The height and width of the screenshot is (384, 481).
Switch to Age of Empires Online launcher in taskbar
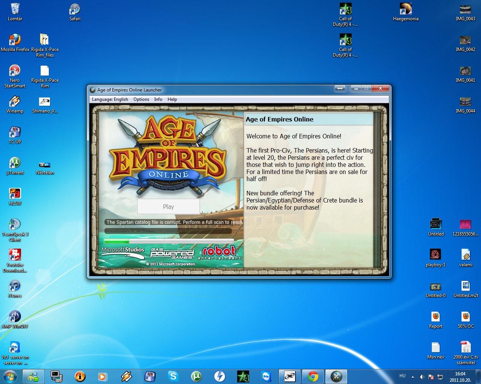[x=336, y=376]
